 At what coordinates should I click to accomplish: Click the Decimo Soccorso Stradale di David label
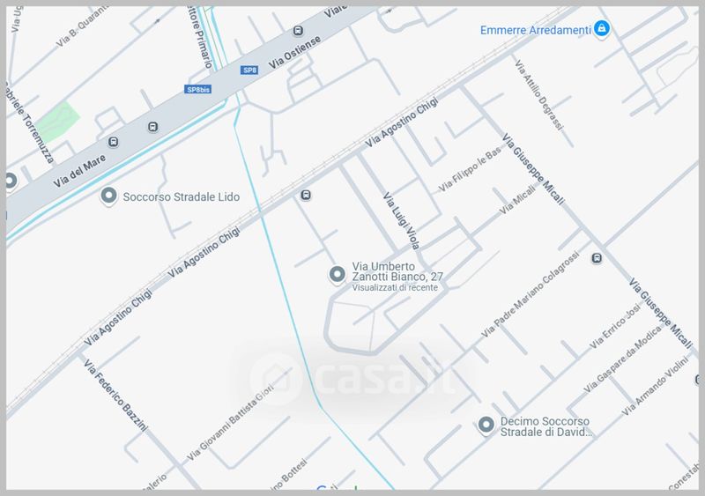(545, 426)
